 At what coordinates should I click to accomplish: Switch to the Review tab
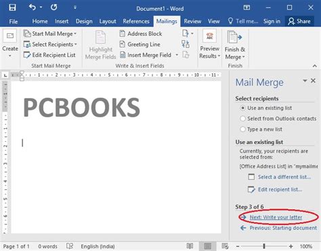click(192, 21)
